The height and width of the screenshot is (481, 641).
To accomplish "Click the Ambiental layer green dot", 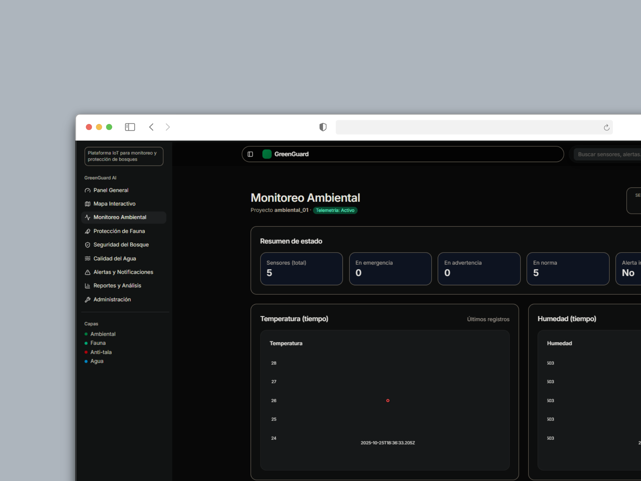I will pos(86,334).
